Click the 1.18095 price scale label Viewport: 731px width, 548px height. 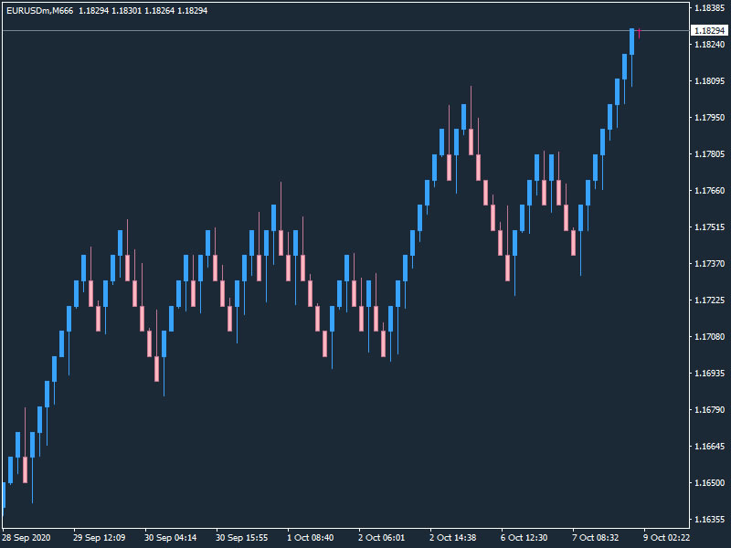click(709, 81)
